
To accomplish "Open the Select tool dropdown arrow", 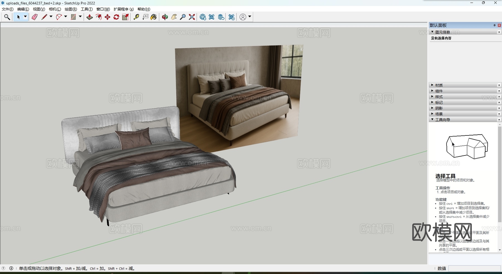I will (25, 17).
